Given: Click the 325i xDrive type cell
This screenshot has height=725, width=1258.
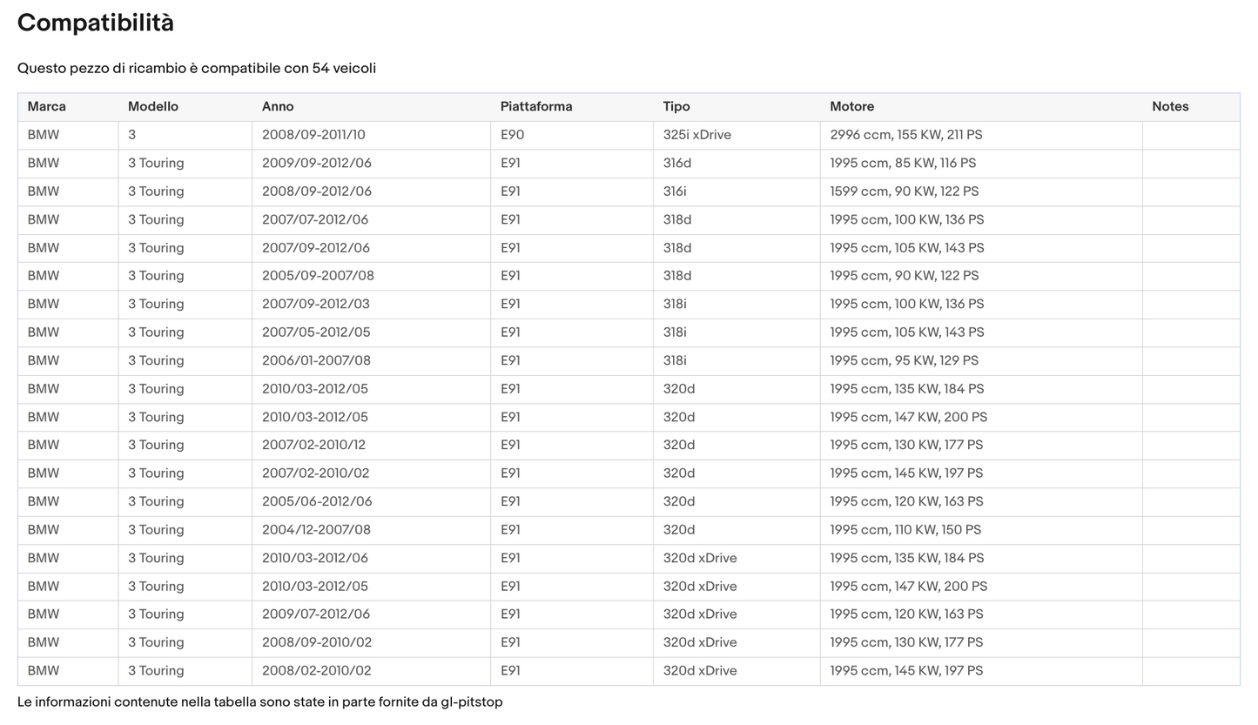Looking at the screenshot, I should coord(737,135).
